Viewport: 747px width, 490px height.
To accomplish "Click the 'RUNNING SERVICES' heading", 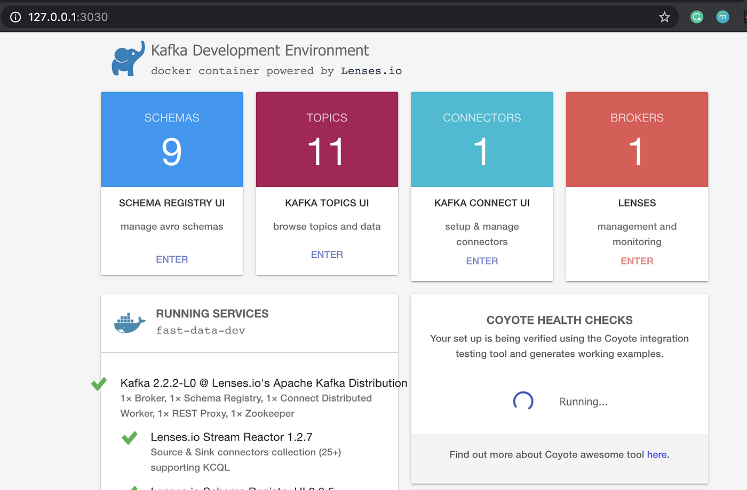I will [x=212, y=314].
